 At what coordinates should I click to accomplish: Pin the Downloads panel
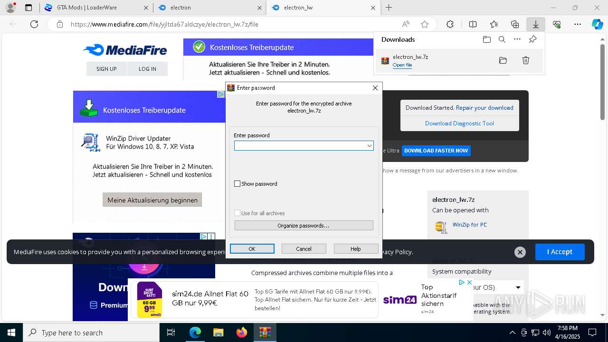click(x=533, y=39)
